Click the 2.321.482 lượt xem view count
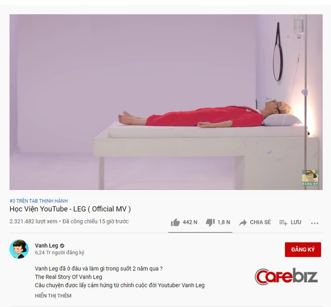 [x=33, y=221]
